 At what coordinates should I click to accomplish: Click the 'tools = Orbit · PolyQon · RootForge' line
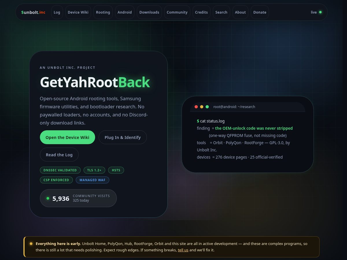[243, 146]
